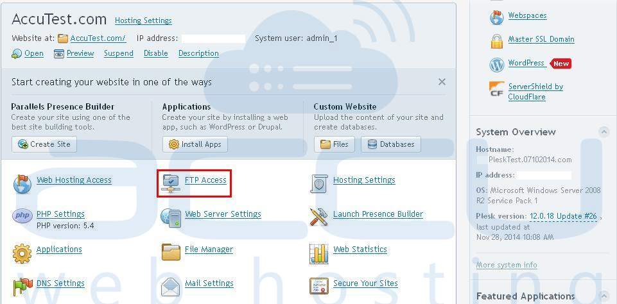Open the Webspaces sidebar link

point(527,16)
